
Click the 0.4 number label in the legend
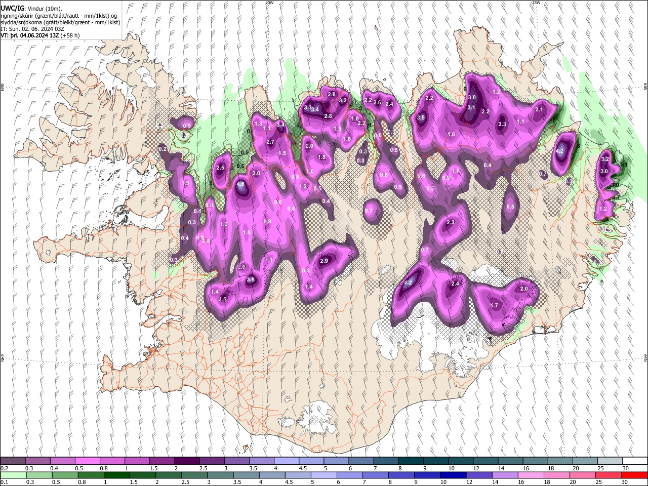point(55,468)
